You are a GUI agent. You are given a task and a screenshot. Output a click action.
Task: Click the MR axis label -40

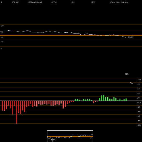[139, 112]
